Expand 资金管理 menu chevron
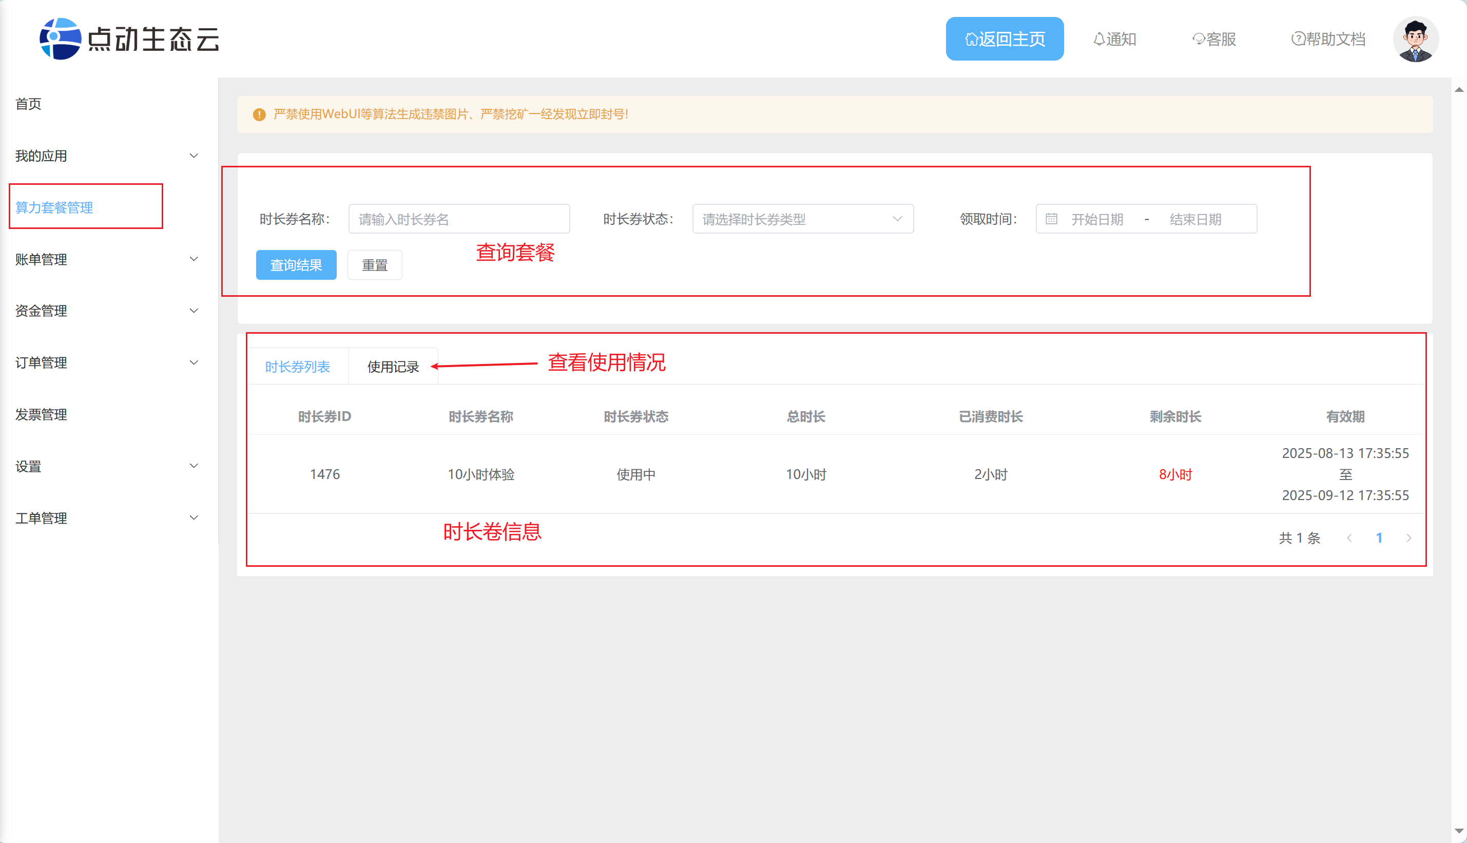1467x843 pixels. point(194,311)
